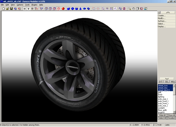This screenshot has height=127, width=176.
Task: Create a cone primitive from toolbar
Action: 81,9
